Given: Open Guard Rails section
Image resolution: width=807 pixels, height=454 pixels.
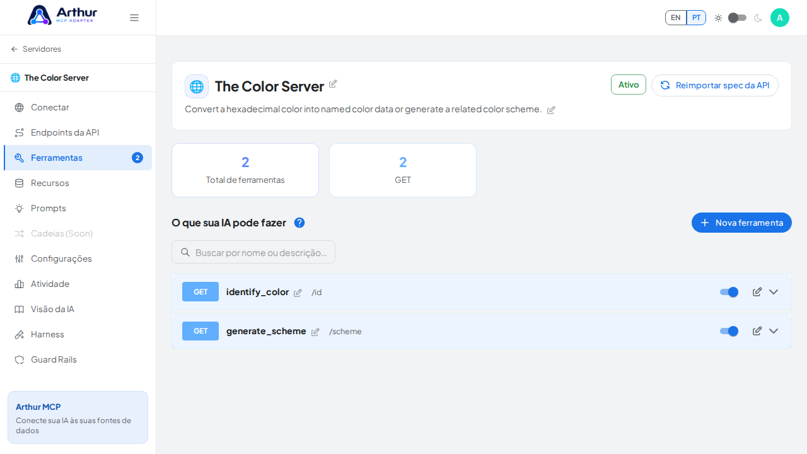Looking at the screenshot, I should pos(78,359).
